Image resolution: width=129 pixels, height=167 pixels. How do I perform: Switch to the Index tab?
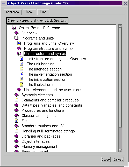click(x=29, y=12)
